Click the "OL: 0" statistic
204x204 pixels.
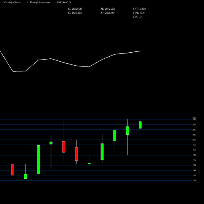(x=137, y=17)
